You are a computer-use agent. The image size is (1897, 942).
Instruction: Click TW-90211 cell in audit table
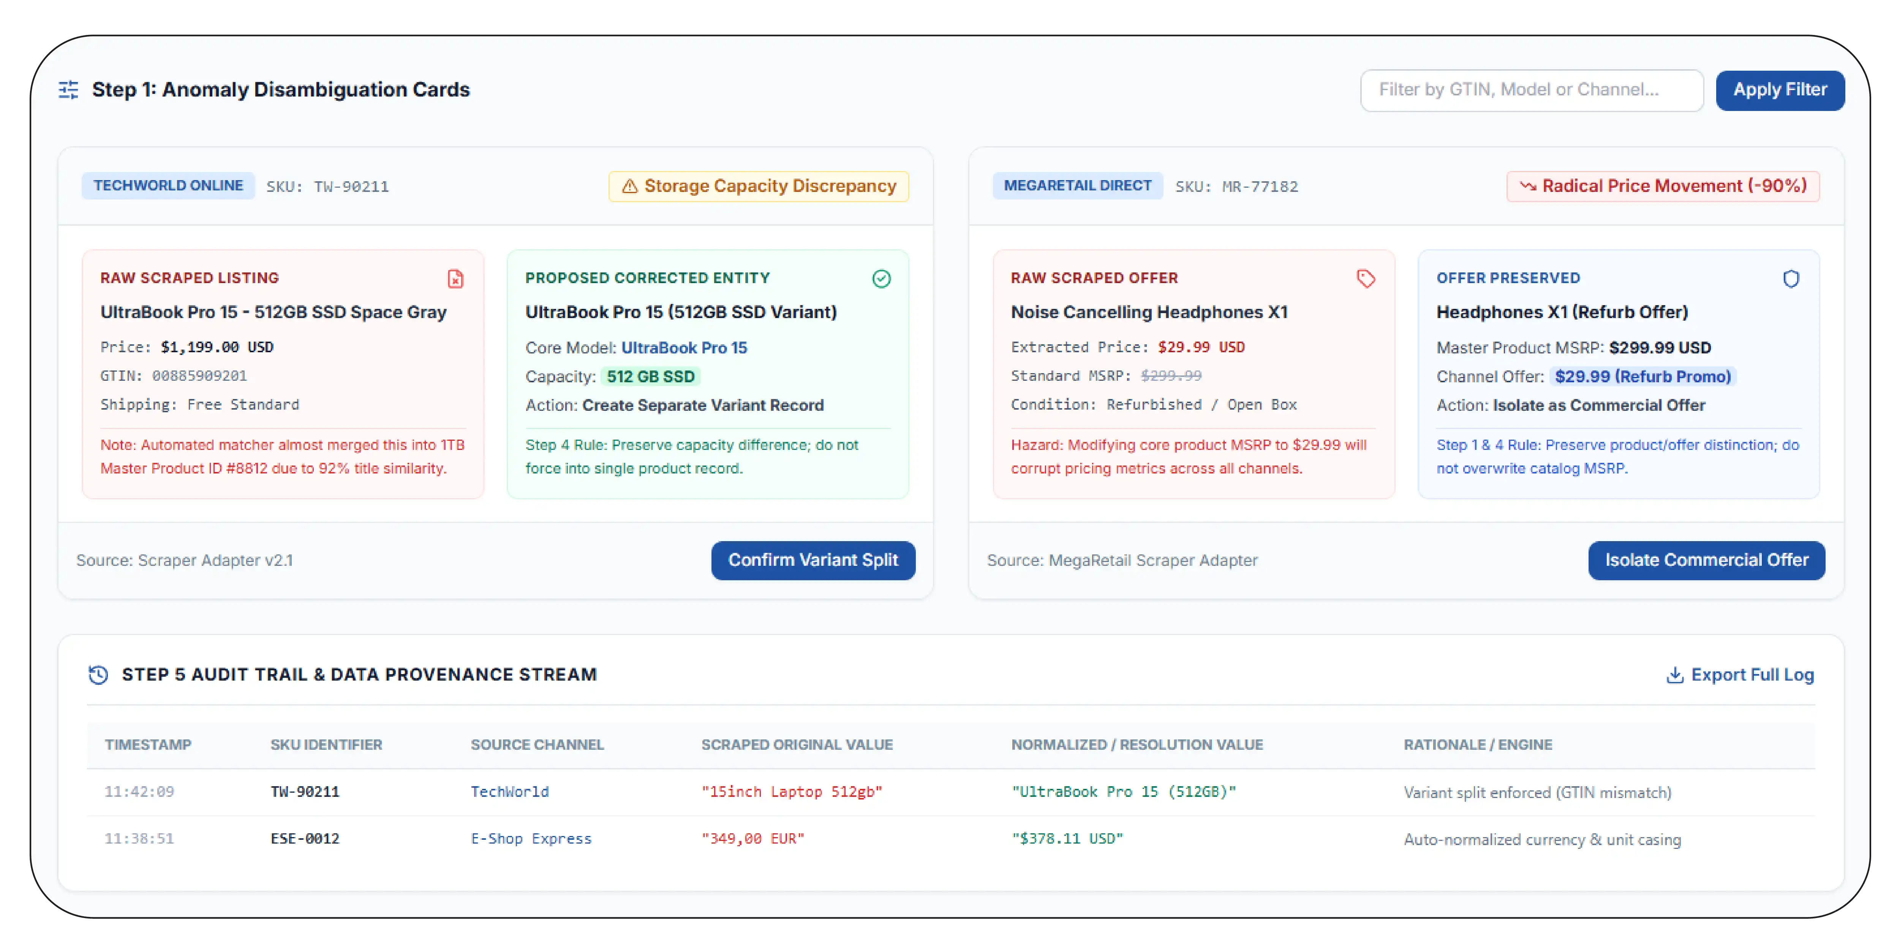pyautogui.click(x=305, y=792)
